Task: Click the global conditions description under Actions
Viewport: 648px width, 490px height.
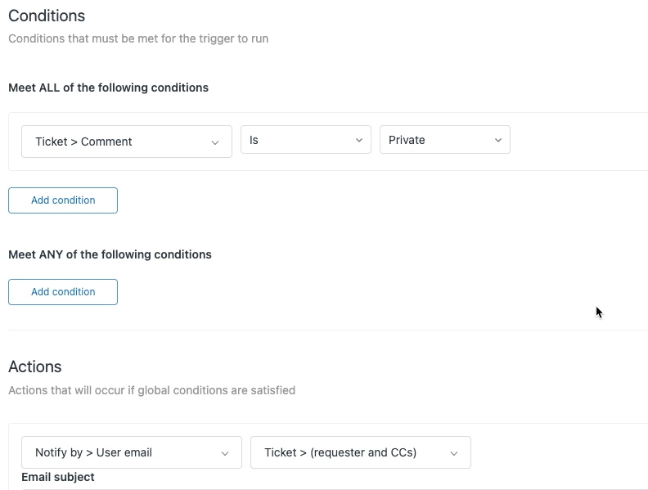Action: point(151,390)
